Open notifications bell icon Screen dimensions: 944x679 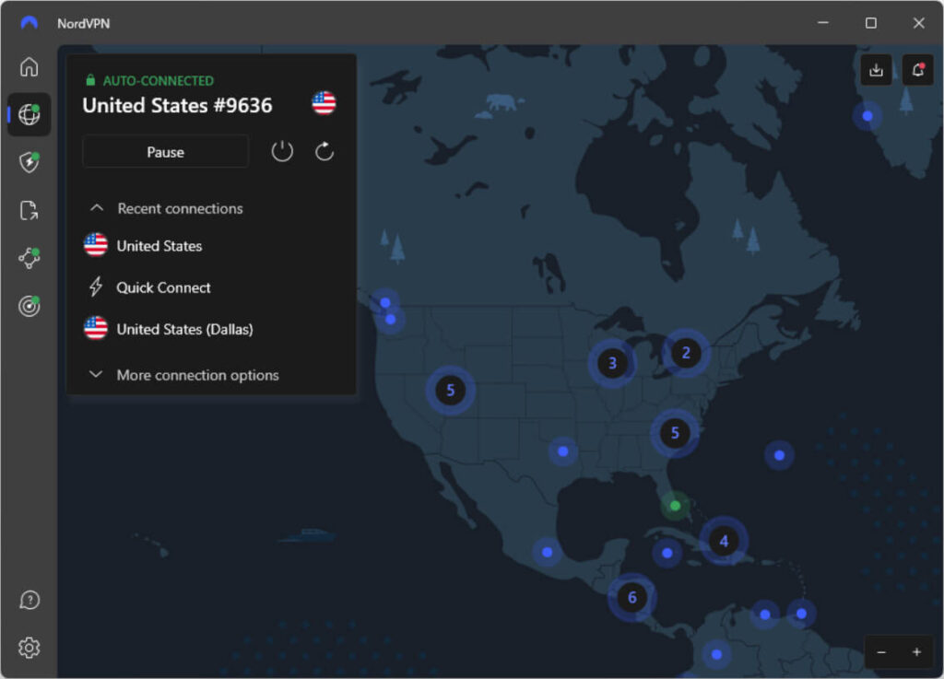click(918, 70)
